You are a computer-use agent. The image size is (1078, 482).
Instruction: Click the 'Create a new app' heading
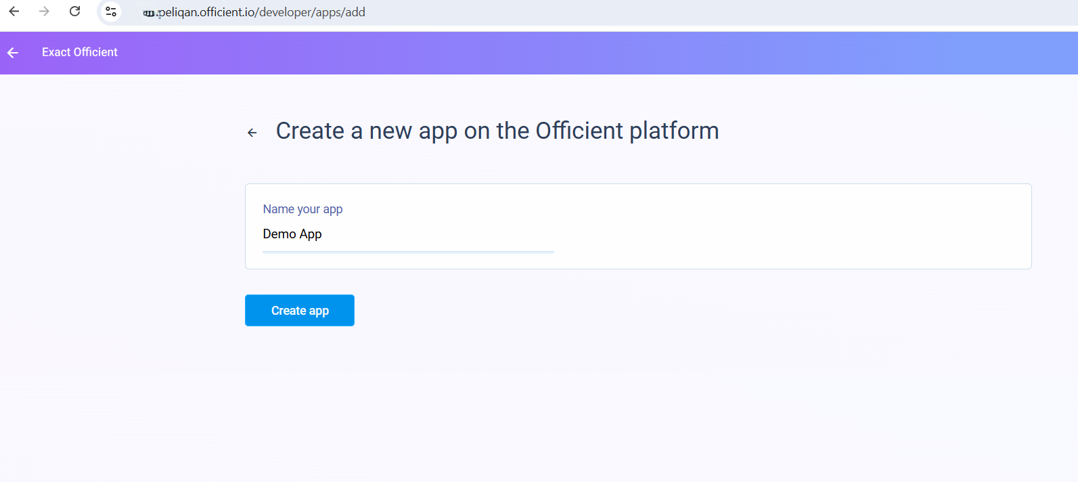point(497,131)
